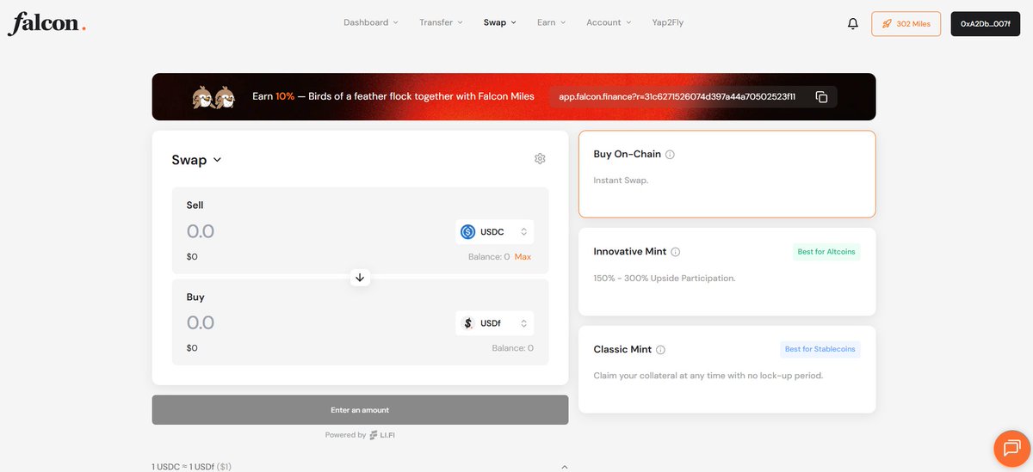Collapse the 1 USDC rate details chevron
The height and width of the screenshot is (472, 1033).
point(565,467)
